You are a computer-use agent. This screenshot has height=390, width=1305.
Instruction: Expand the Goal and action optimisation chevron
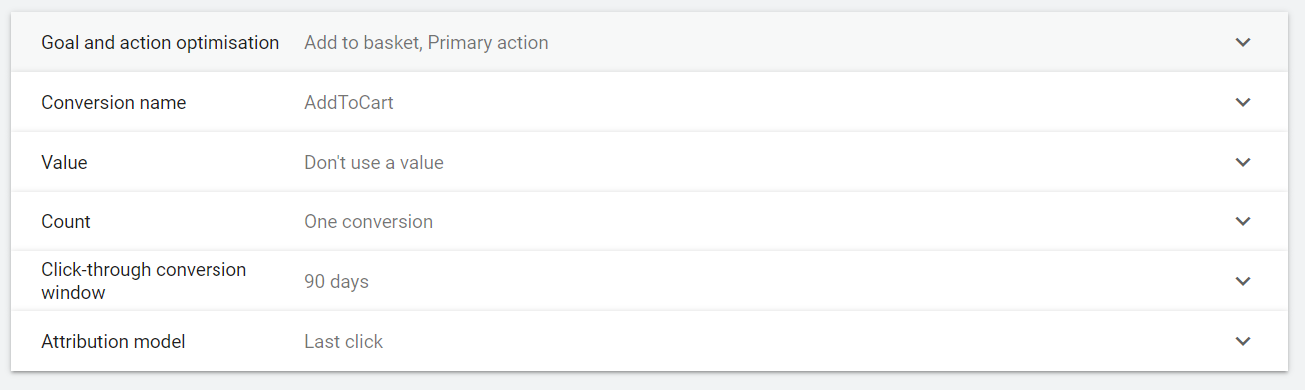(x=1242, y=42)
